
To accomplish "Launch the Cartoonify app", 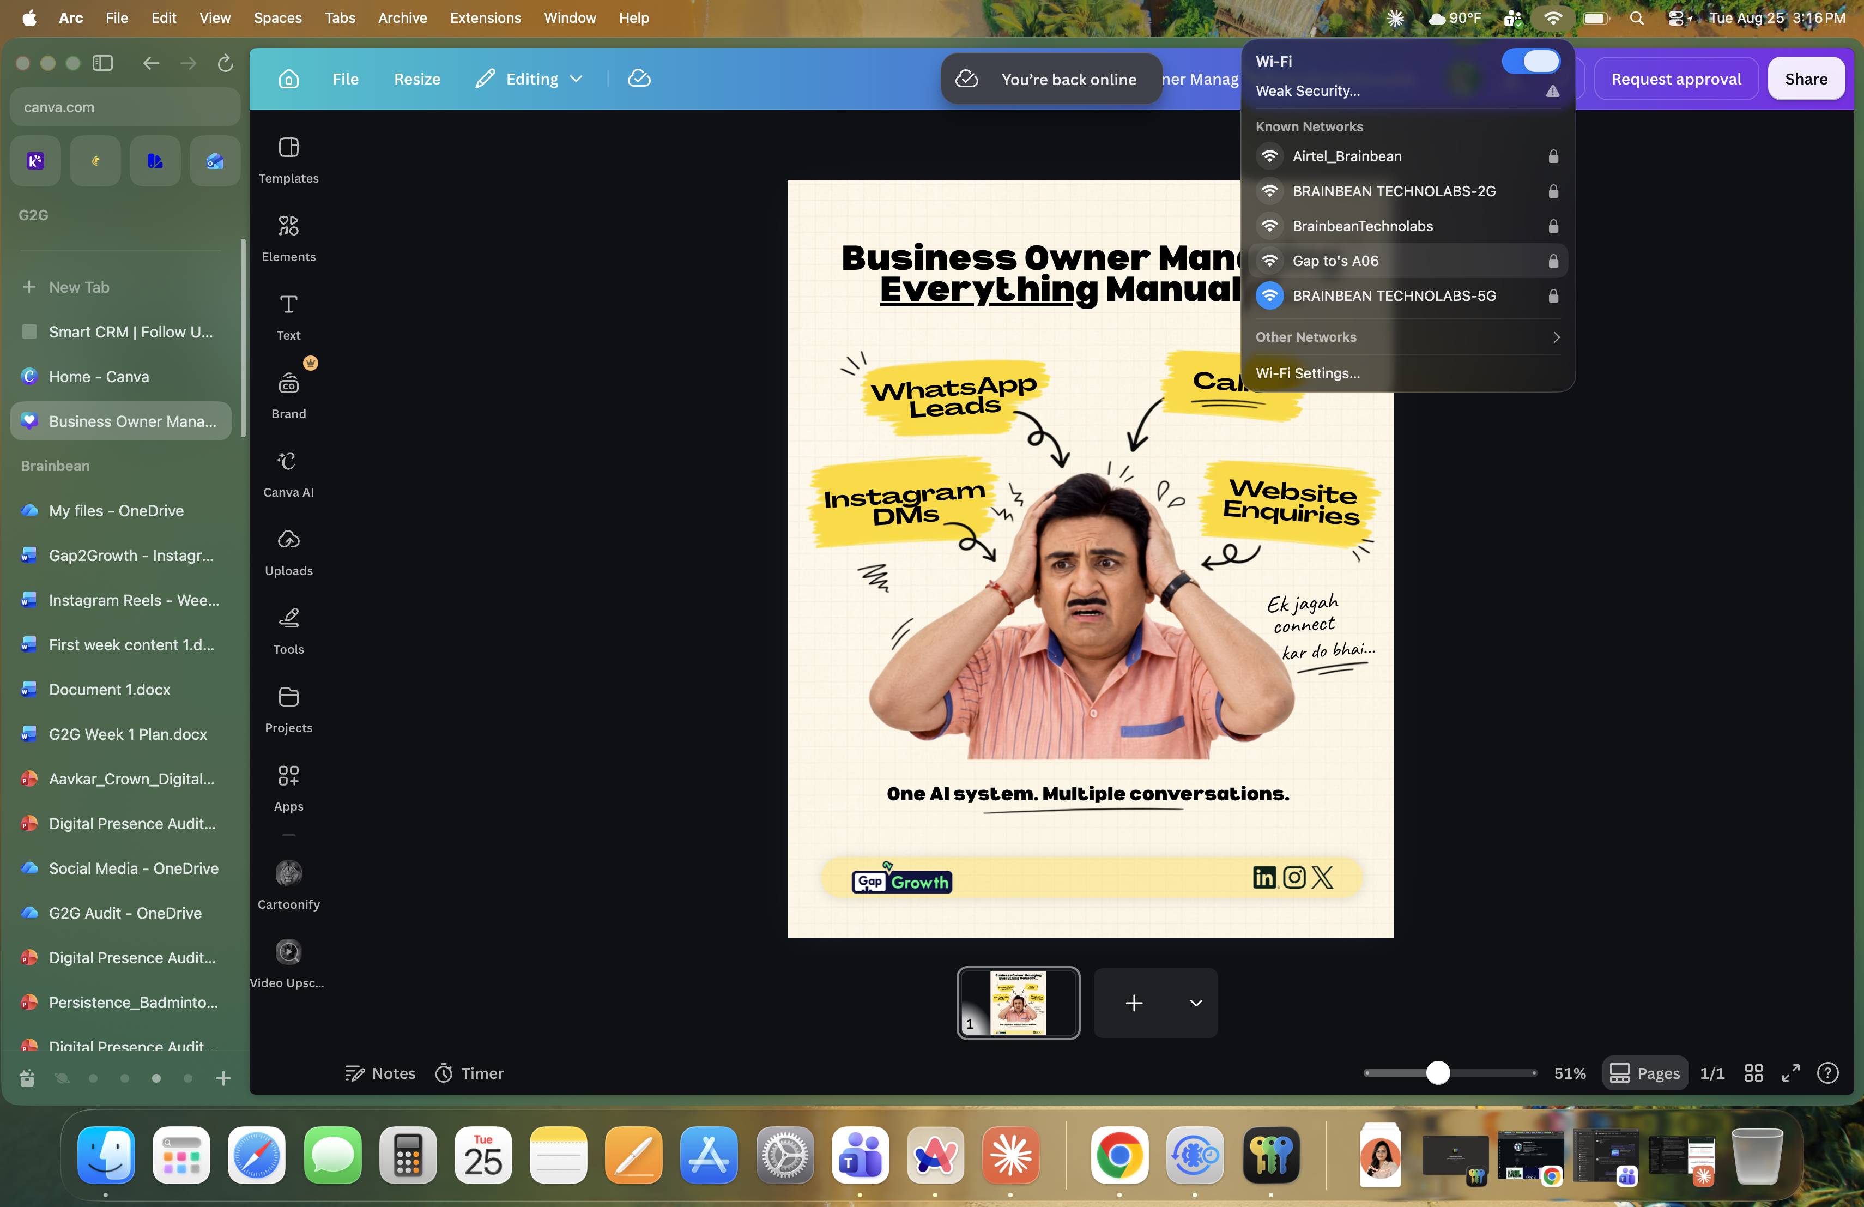I will point(288,884).
